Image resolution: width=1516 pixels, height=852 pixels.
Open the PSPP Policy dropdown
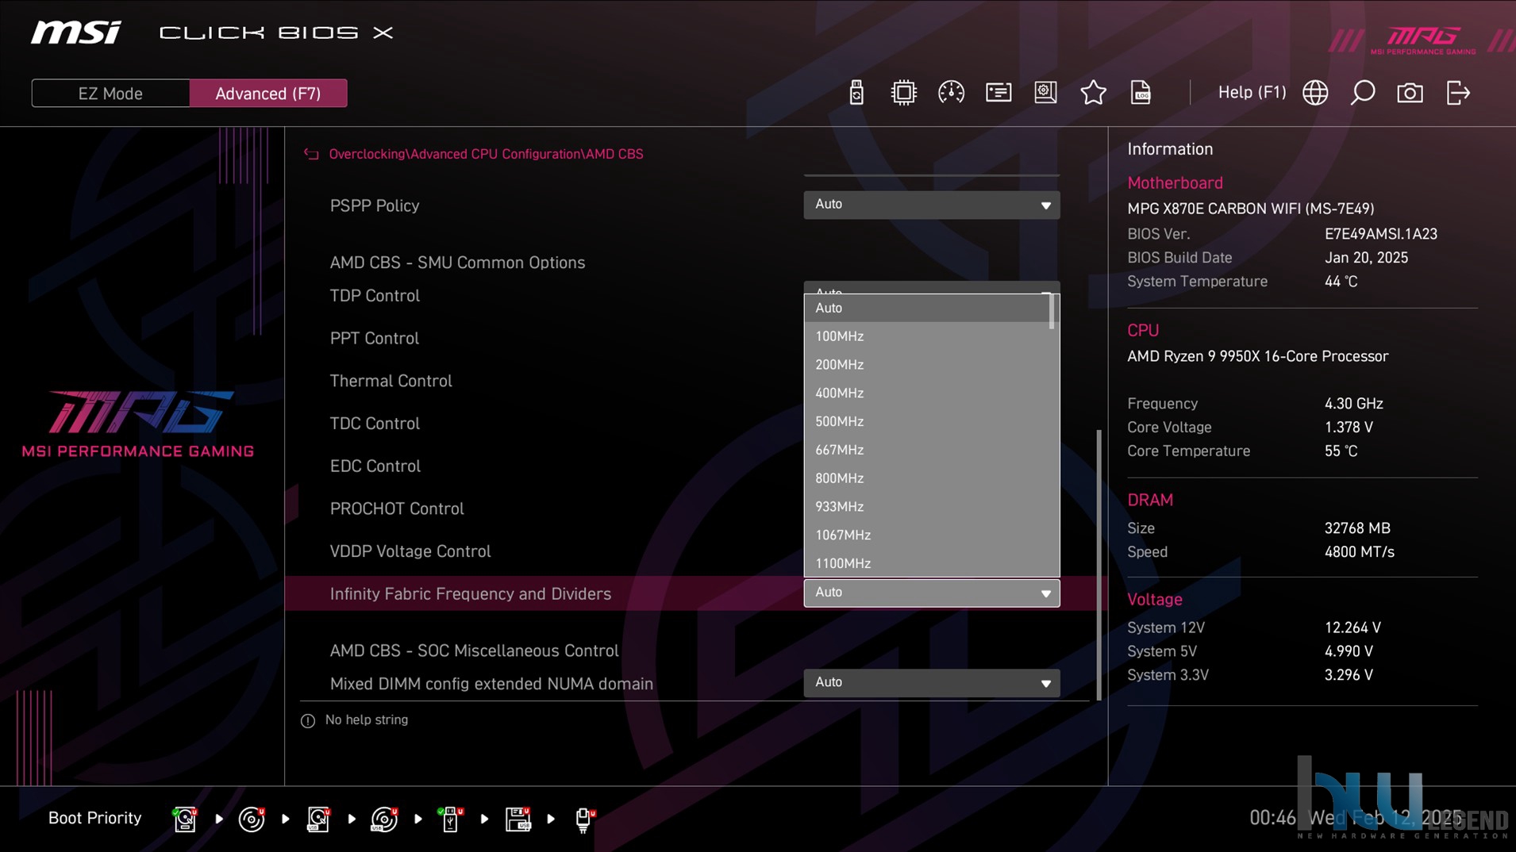931,205
